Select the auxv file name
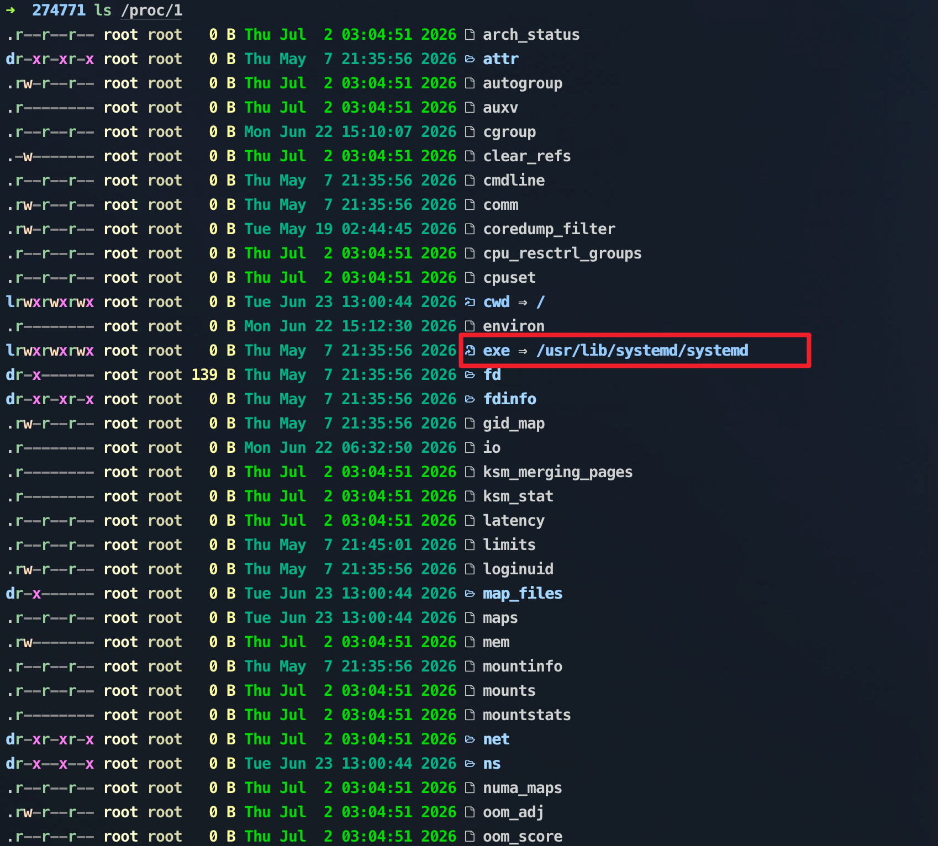 click(x=500, y=108)
